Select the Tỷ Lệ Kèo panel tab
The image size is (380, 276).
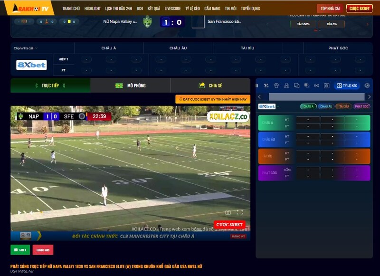tap(347, 86)
